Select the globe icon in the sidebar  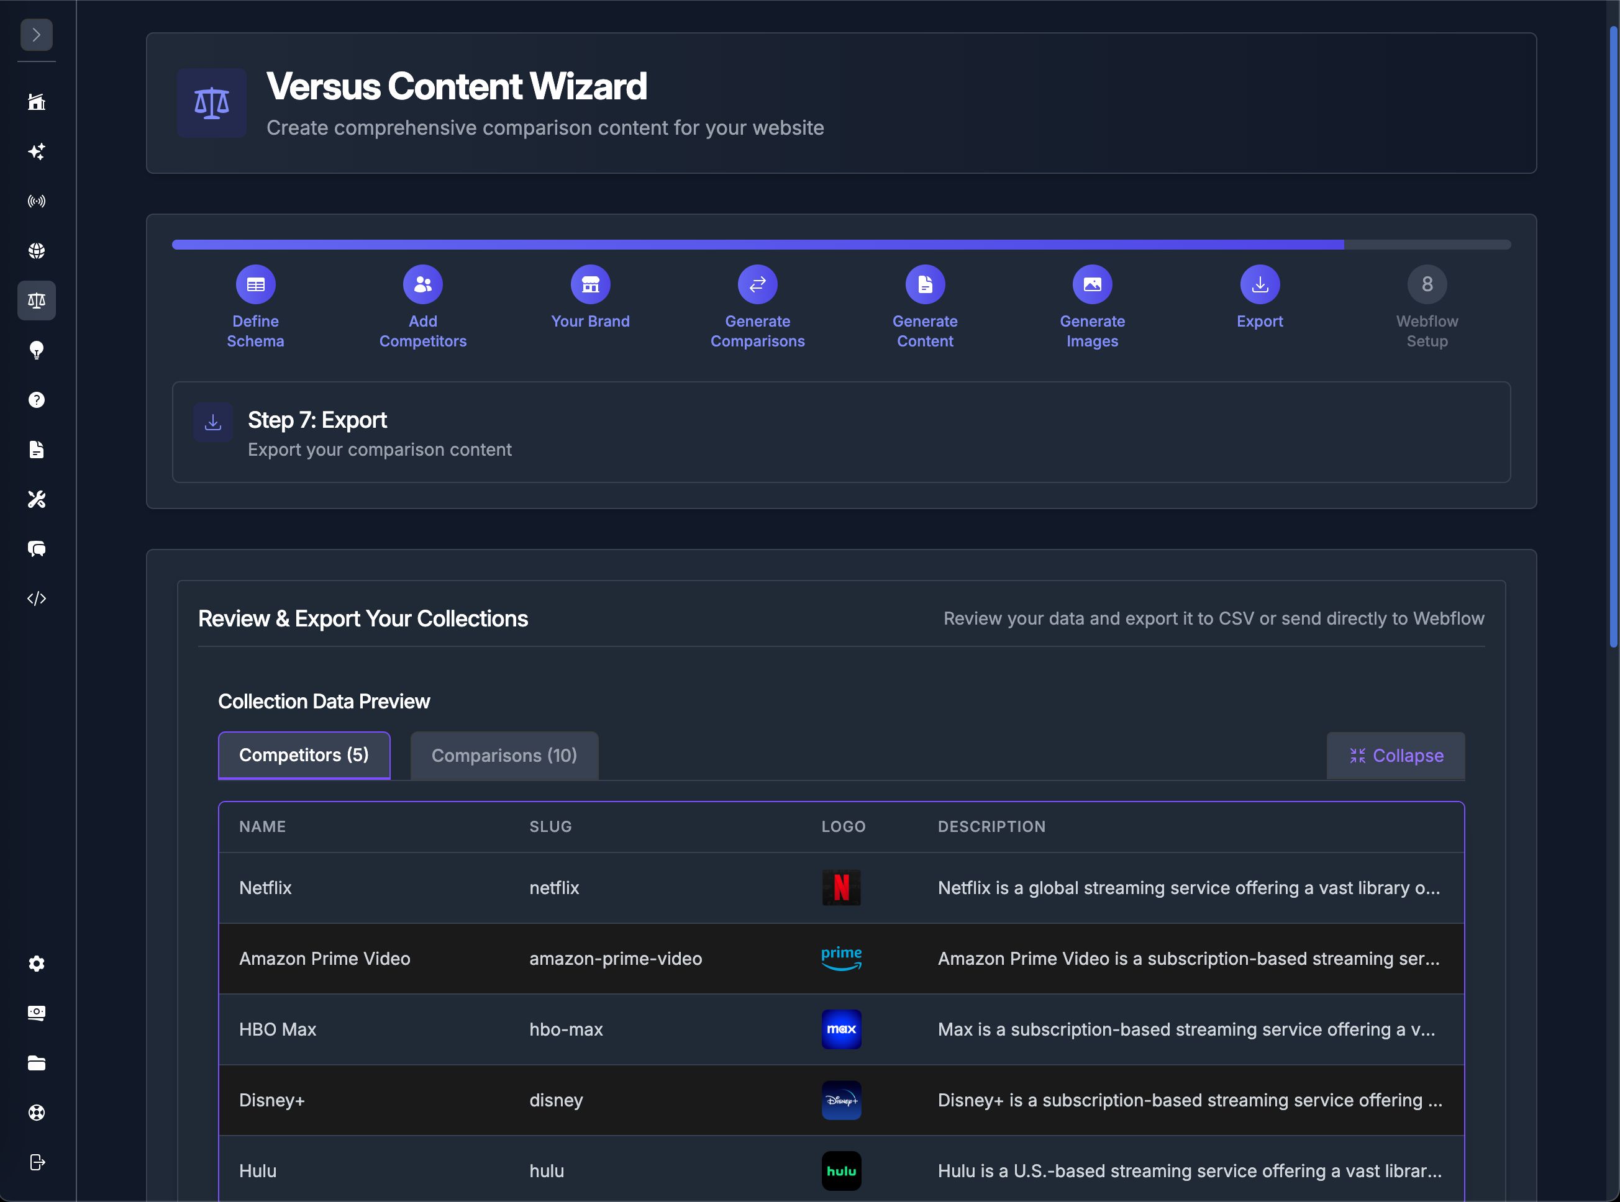(x=37, y=250)
